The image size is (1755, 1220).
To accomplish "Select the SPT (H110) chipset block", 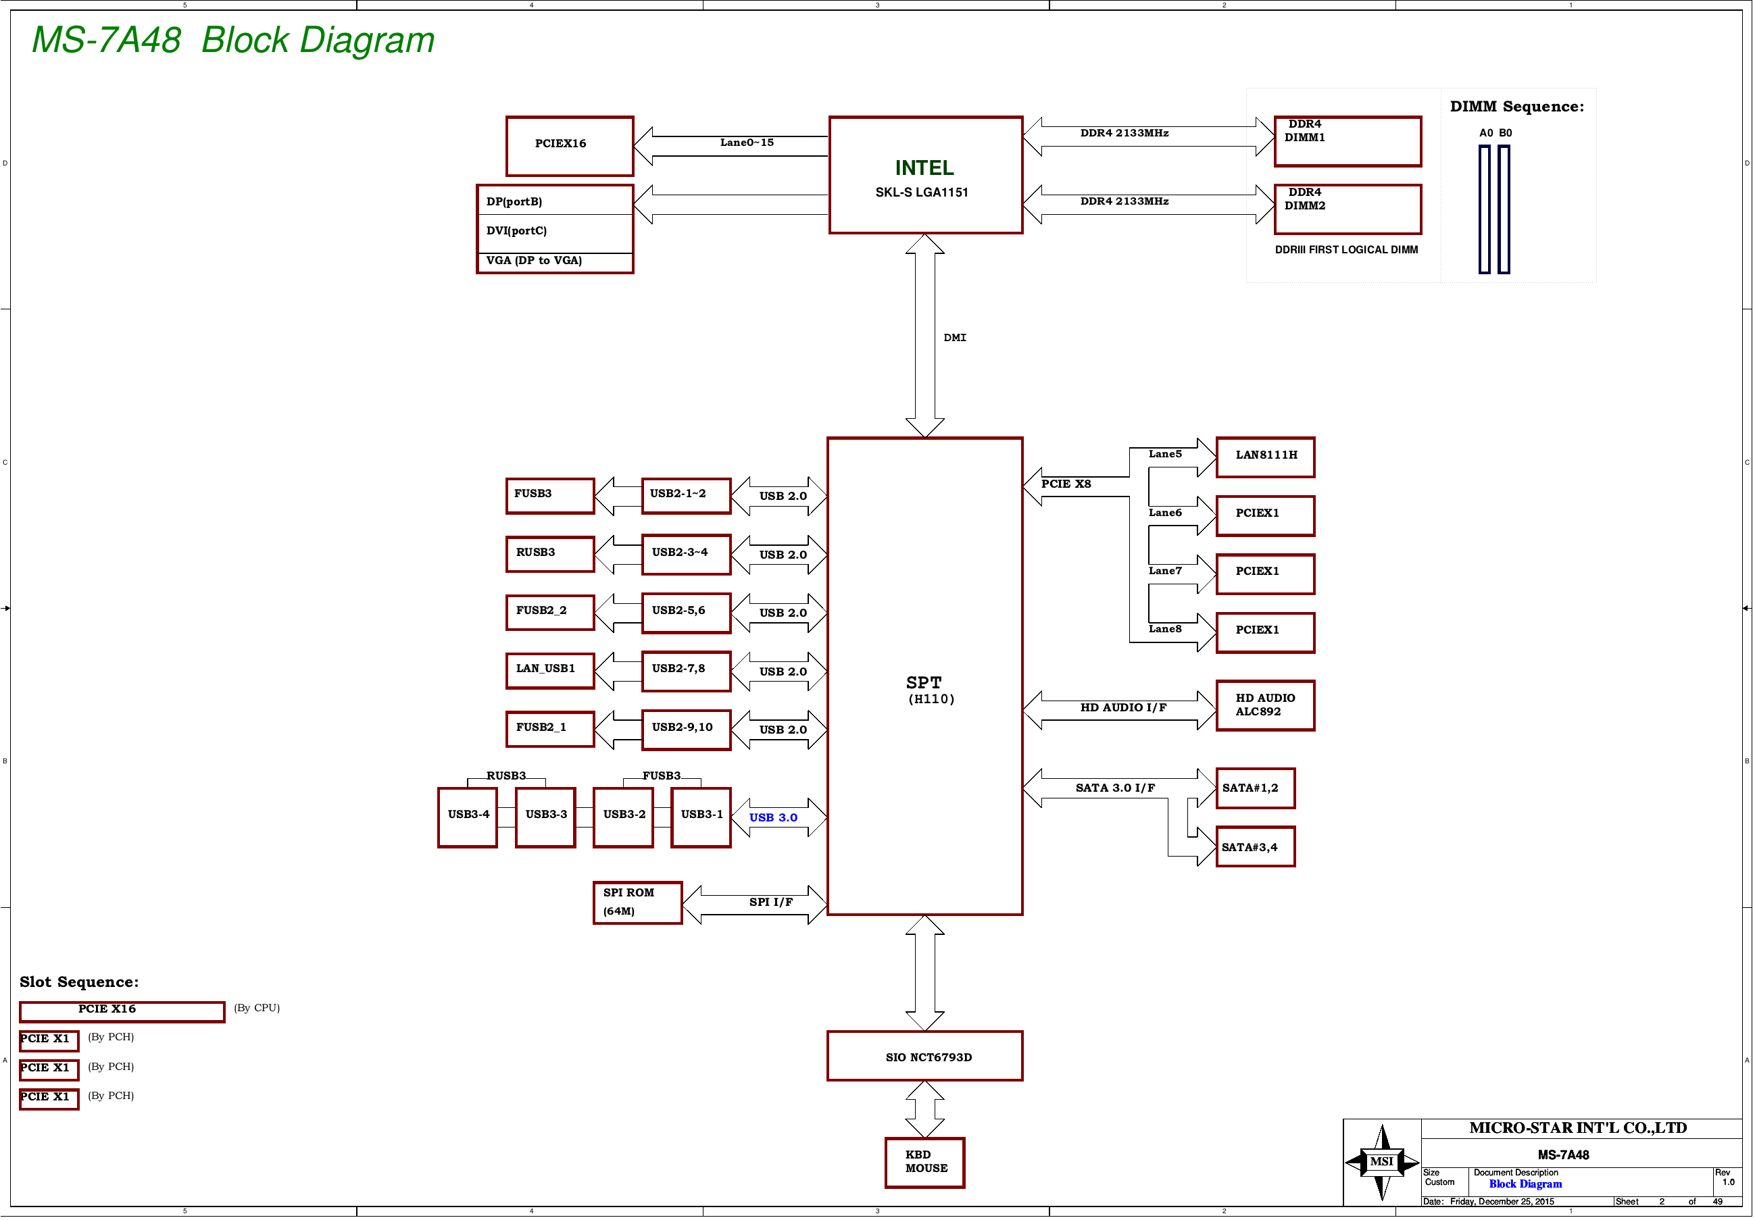I will 925,676.
